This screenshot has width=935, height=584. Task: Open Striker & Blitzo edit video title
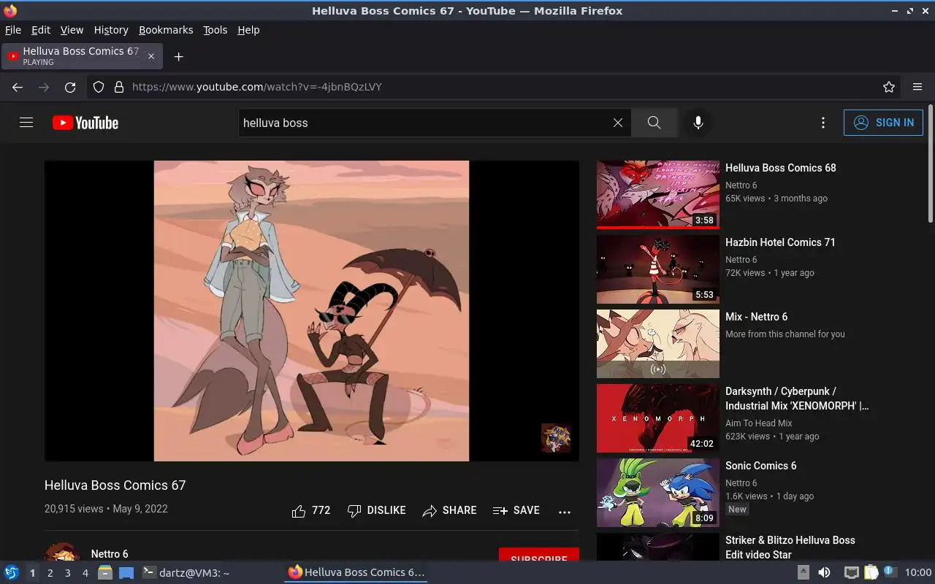[790, 547]
